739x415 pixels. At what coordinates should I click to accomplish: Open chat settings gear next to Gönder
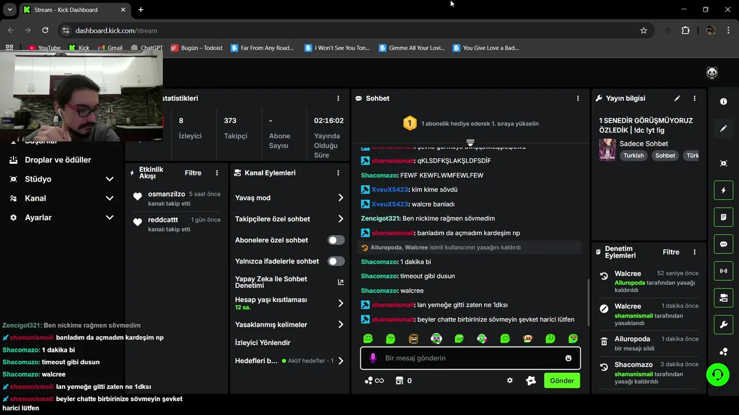click(x=510, y=380)
